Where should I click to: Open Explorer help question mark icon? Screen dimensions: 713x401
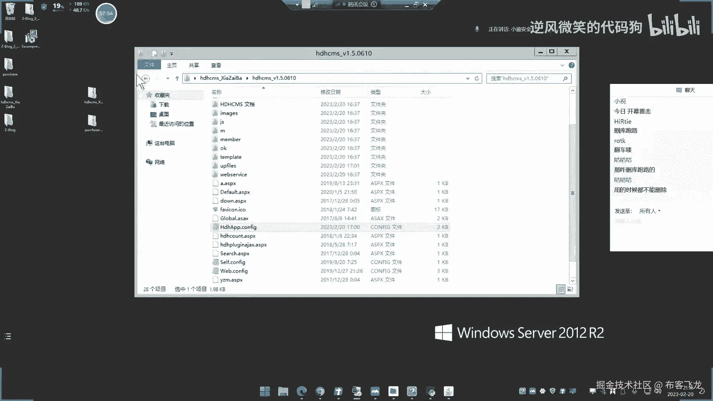pyautogui.click(x=572, y=65)
